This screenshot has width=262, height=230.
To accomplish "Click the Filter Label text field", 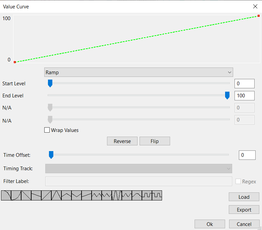I will coord(139,181).
